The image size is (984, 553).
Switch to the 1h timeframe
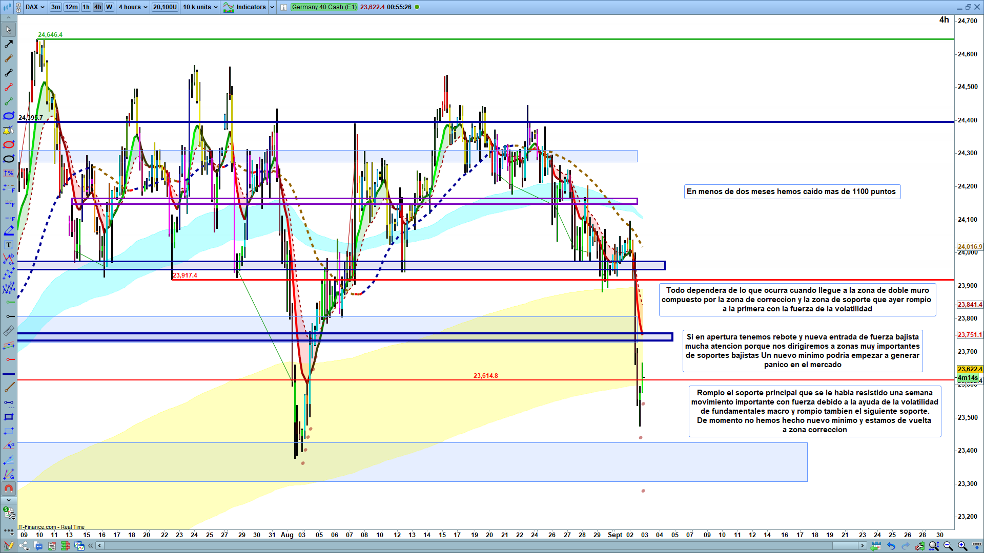[x=86, y=7]
